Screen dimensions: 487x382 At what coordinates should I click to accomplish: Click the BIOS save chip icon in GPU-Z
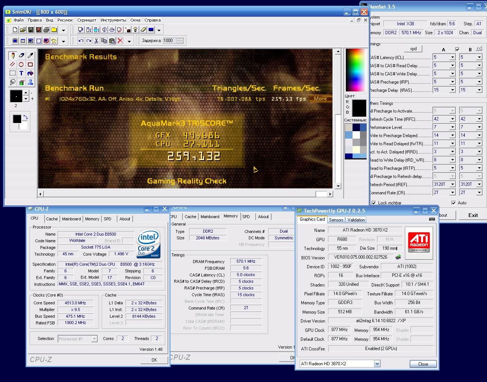point(398,257)
